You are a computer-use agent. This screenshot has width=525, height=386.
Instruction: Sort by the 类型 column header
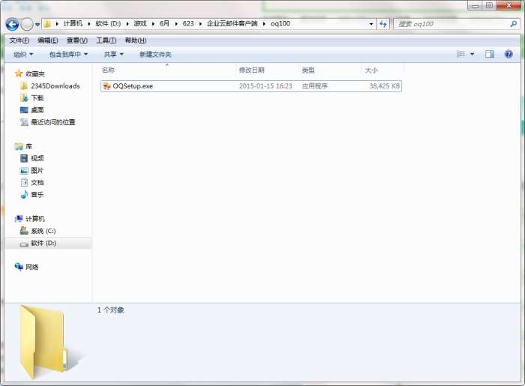tap(308, 70)
